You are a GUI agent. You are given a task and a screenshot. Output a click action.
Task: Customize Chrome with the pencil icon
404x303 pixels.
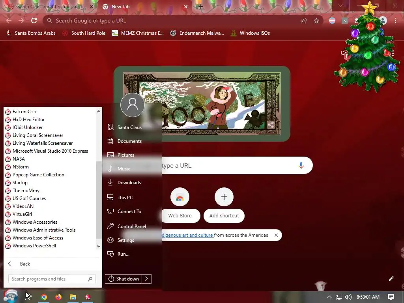pyautogui.click(x=391, y=279)
